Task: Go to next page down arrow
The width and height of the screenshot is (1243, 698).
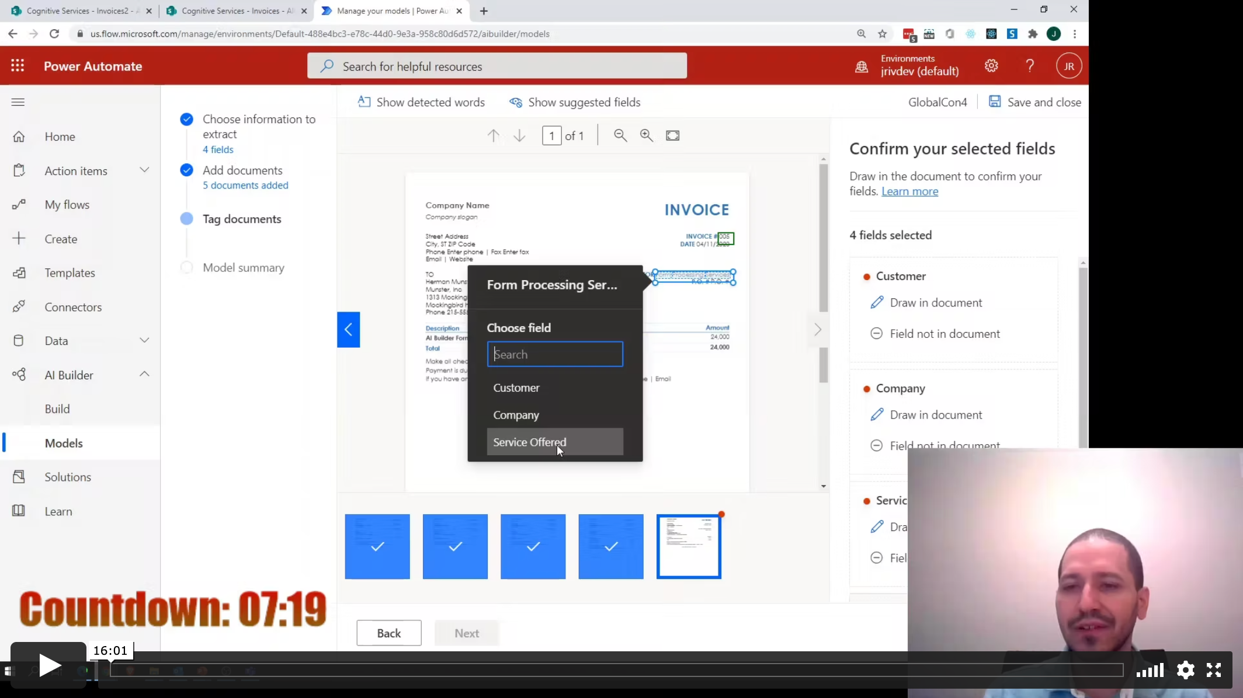Action: pos(519,135)
